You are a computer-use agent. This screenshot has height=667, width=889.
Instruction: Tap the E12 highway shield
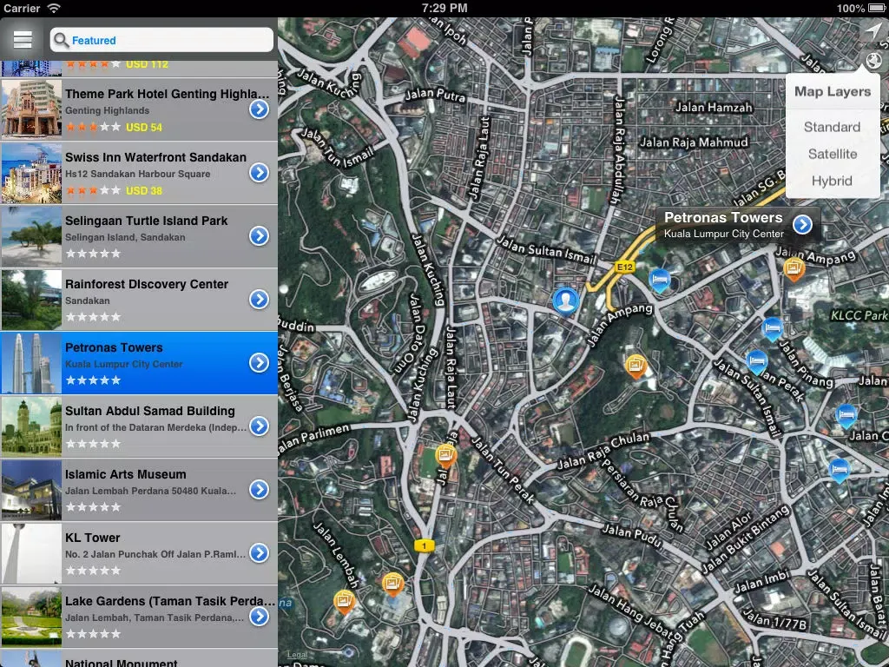pos(625,267)
